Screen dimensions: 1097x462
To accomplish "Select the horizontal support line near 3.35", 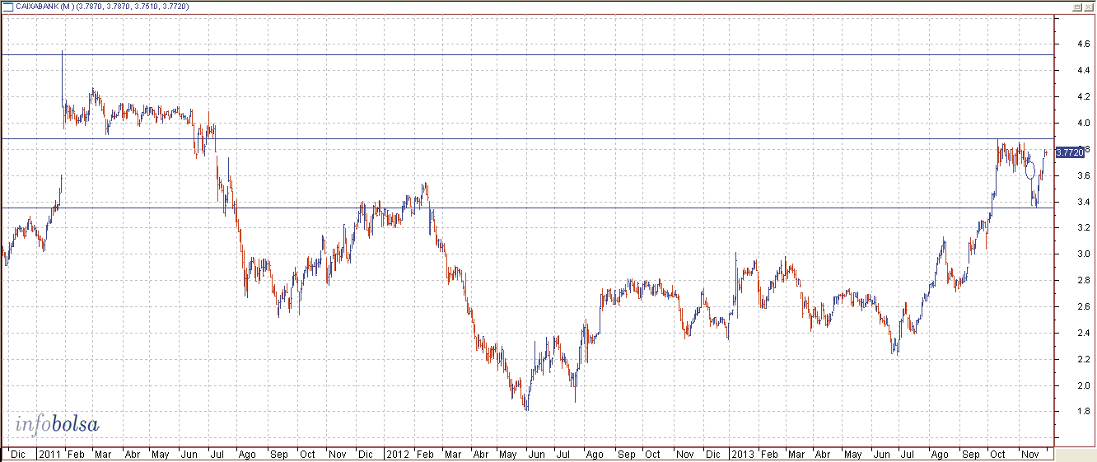I will (527, 208).
